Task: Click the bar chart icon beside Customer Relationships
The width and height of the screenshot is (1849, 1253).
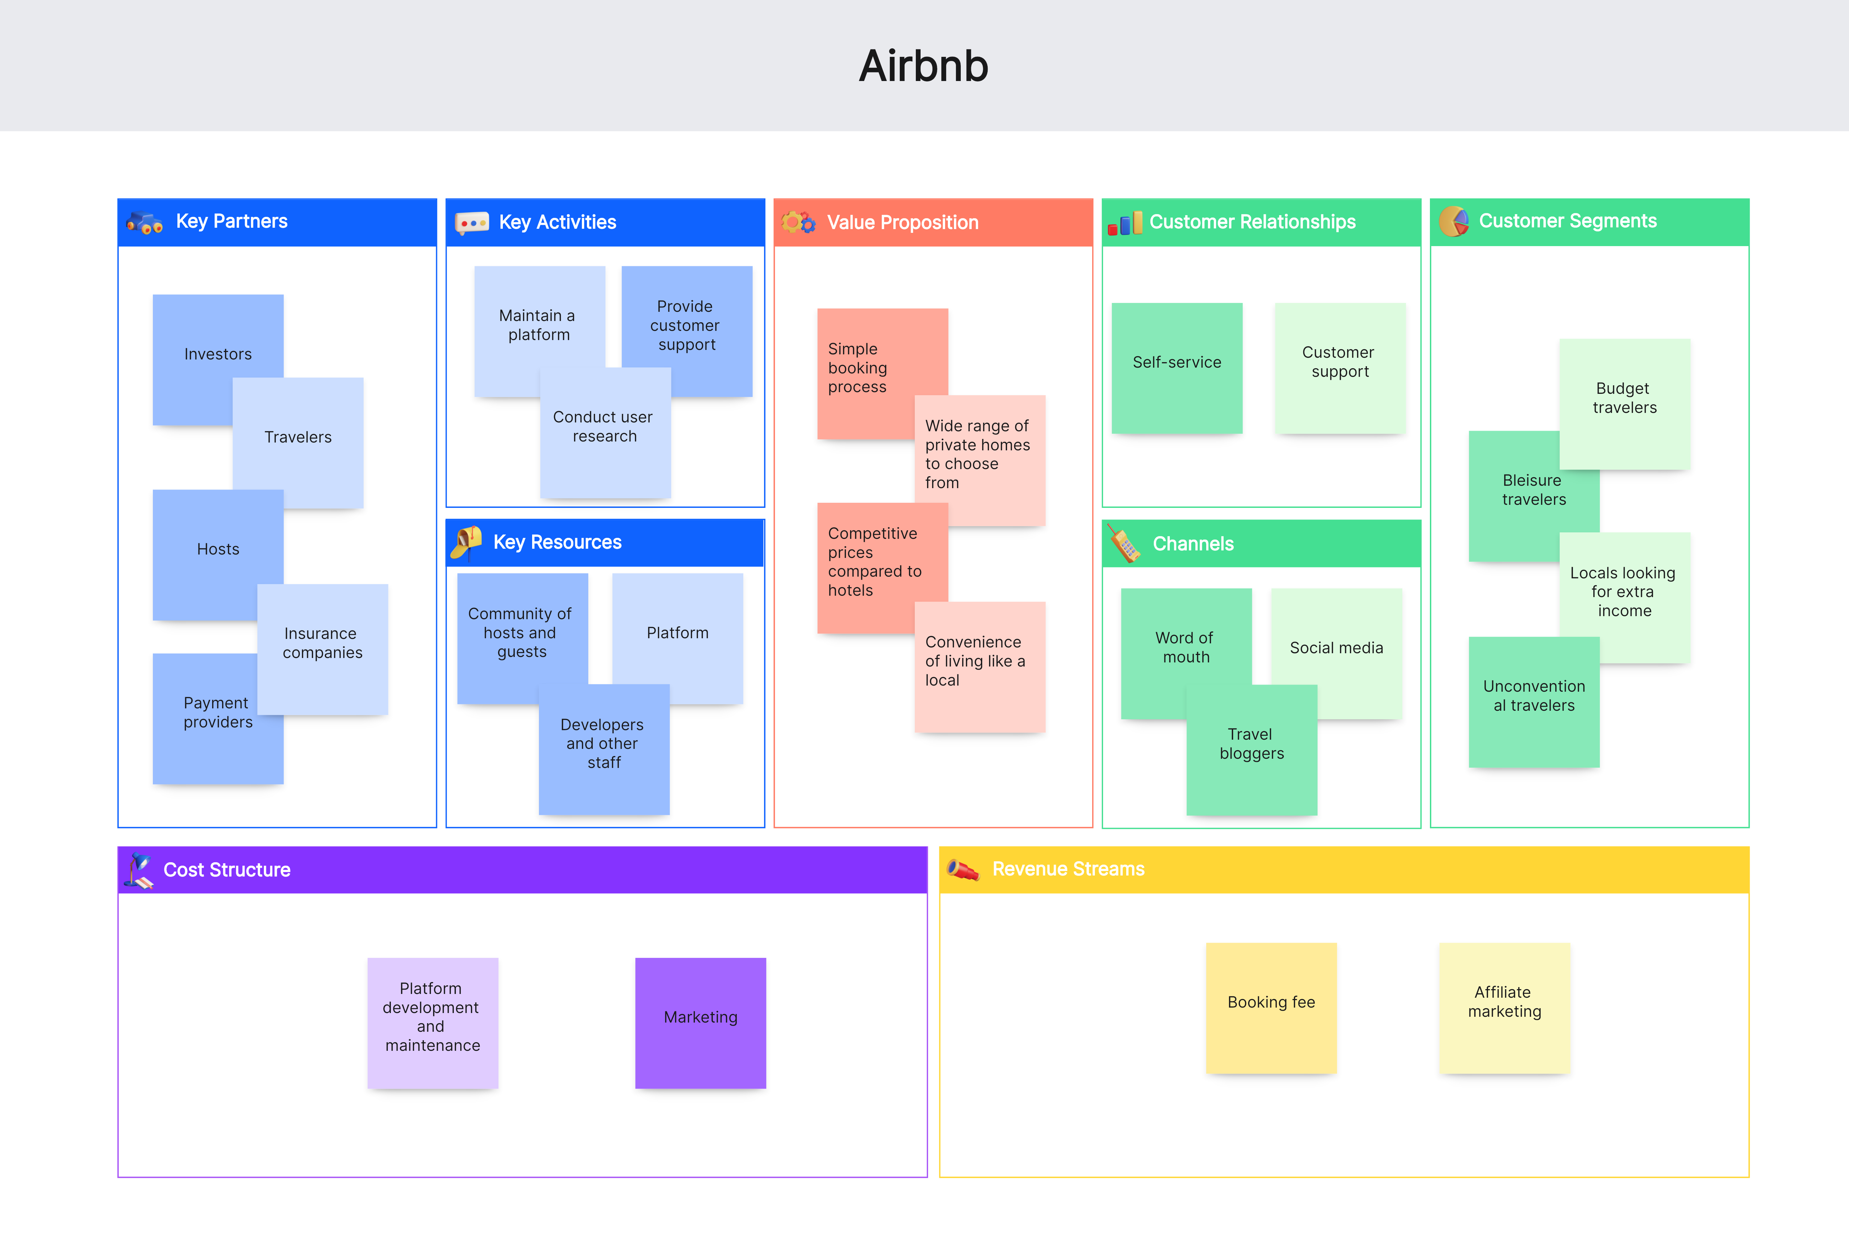Action: pos(1125,224)
